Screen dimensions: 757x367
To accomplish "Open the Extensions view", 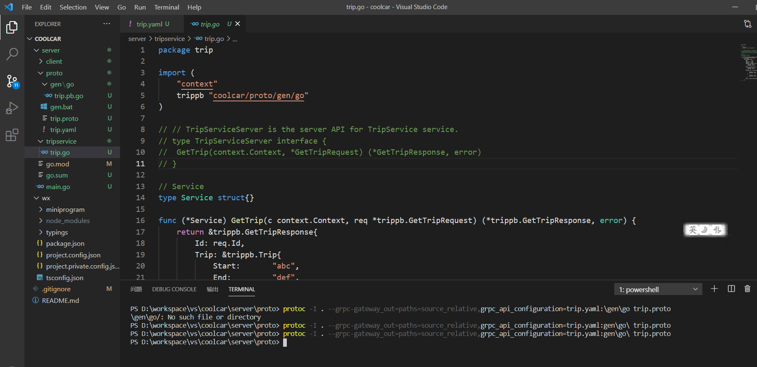I will 12,135.
